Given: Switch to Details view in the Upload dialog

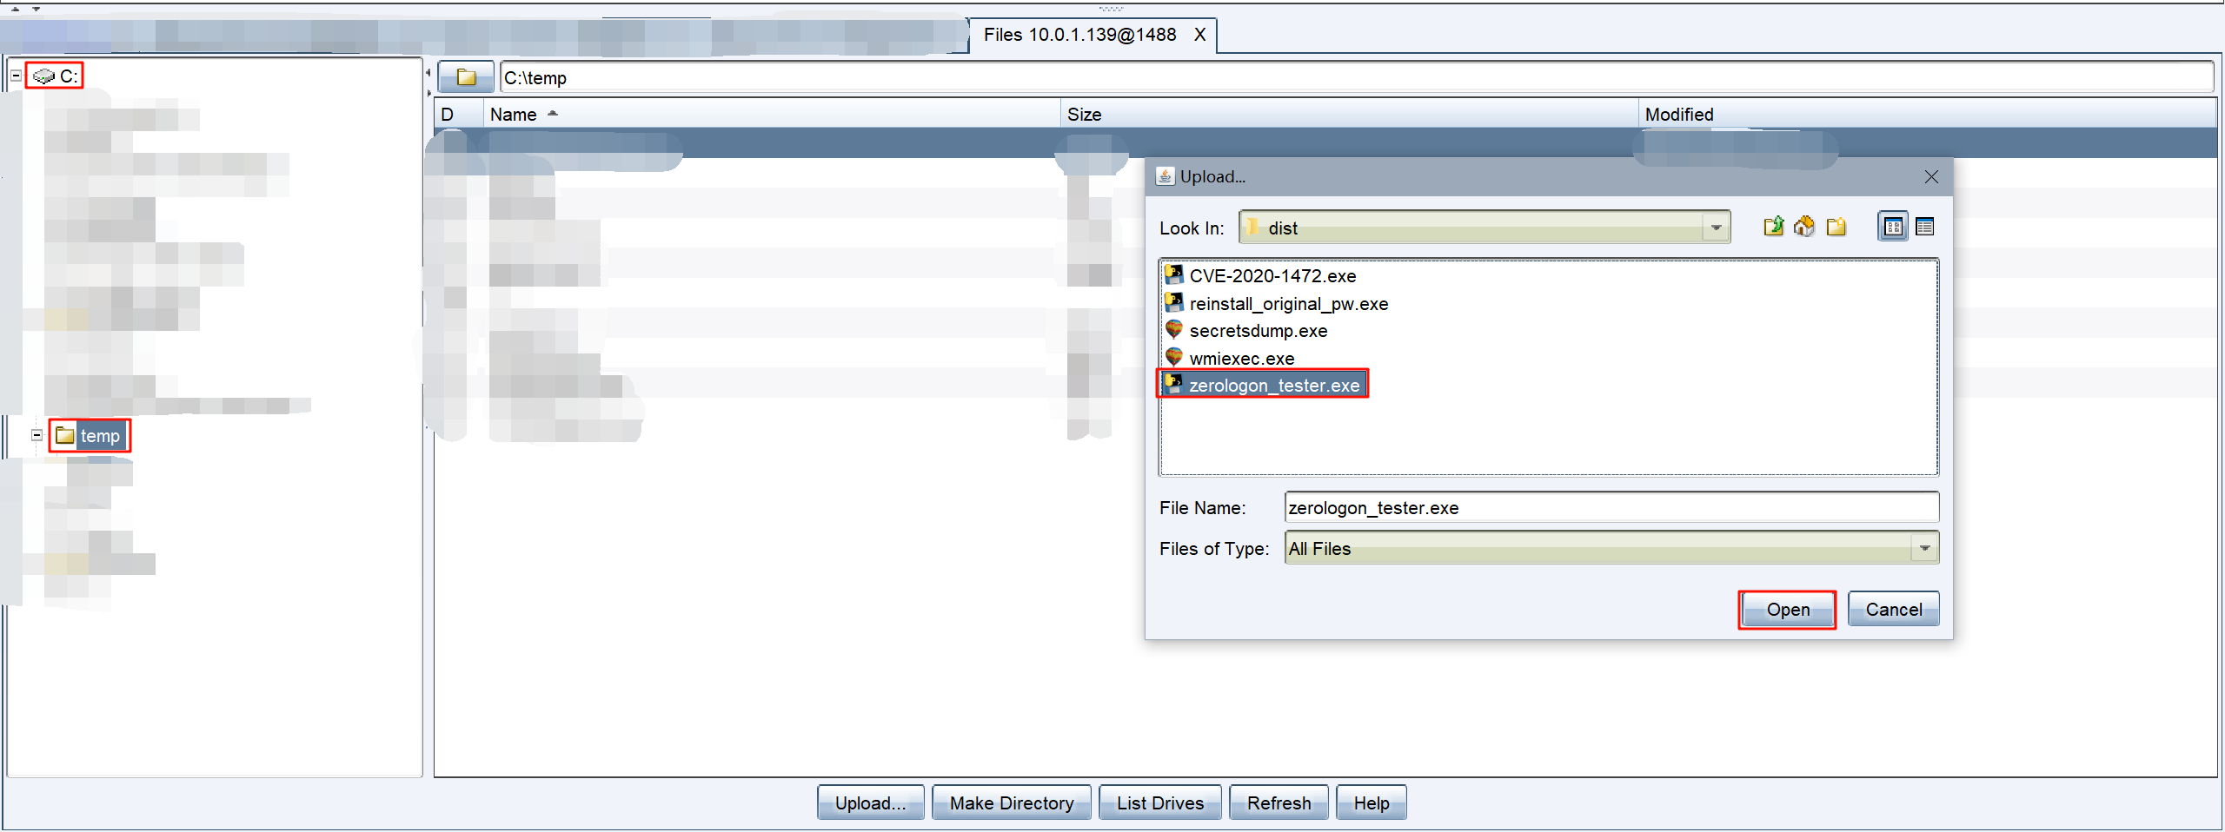Looking at the screenshot, I should coord(1925,228).
